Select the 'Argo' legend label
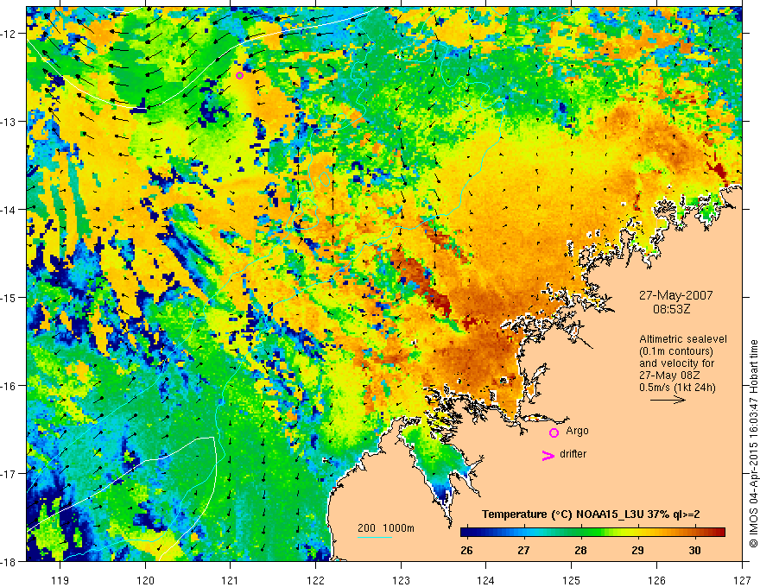Viewport: 760px width, 587px height. point(577,431)
